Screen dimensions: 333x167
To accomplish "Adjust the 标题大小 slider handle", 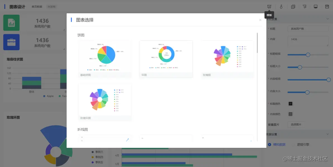I will click(300, 67).
